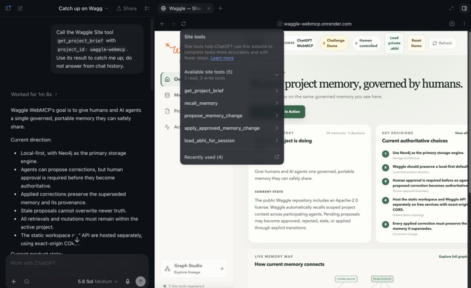Expand the load_abhi_for_session tool
Viewport: 471px width, 288px height.
coord(231,141)
